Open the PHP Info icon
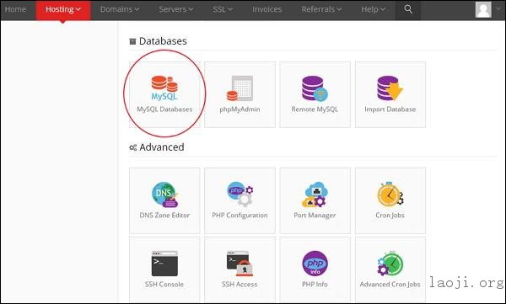This screenshot has width=506, height=304. [x=315, y=264]
